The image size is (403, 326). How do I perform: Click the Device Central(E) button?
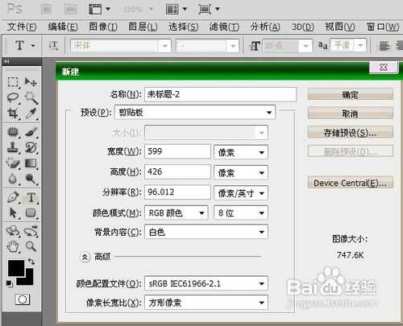pos(351,183)
